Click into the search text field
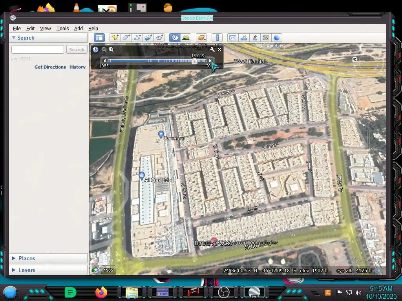 pyautogui.click(x=38, y=49)
